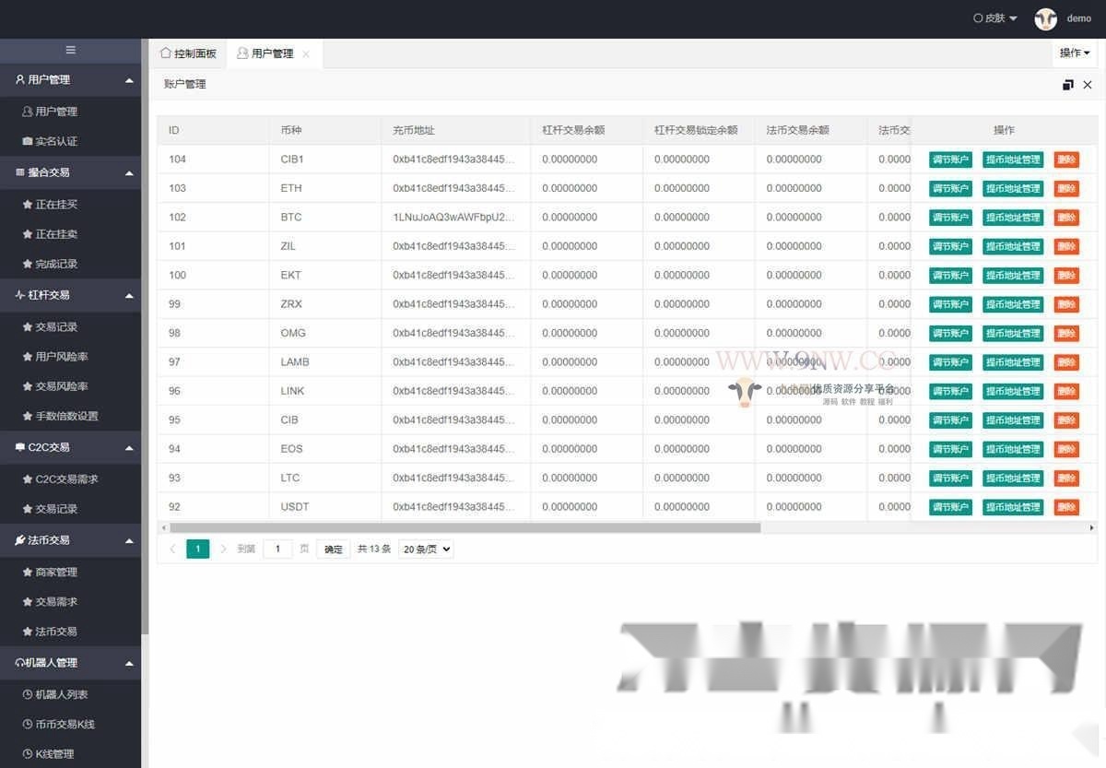This screenshot has width=1106, height=768.
Task: Click the home icon on 控制面板 tab
Action: [x=166, y=53]
